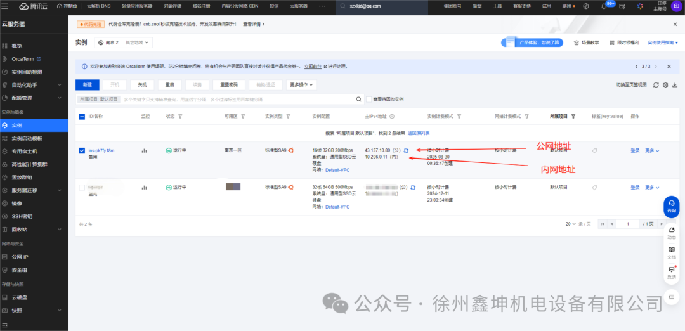This screenshot has height=331, width=685.
Task: Click the search magnifier icon
Action: coord(358,99)
